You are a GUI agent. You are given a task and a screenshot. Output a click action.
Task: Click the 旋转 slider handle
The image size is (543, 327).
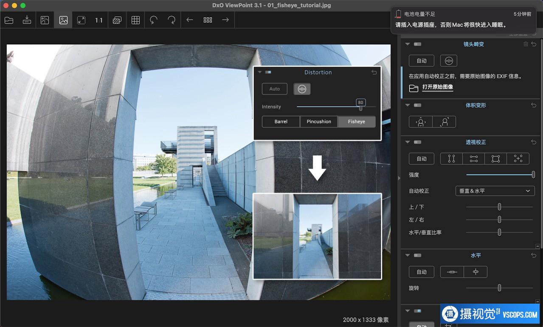[x=499, y=288]
